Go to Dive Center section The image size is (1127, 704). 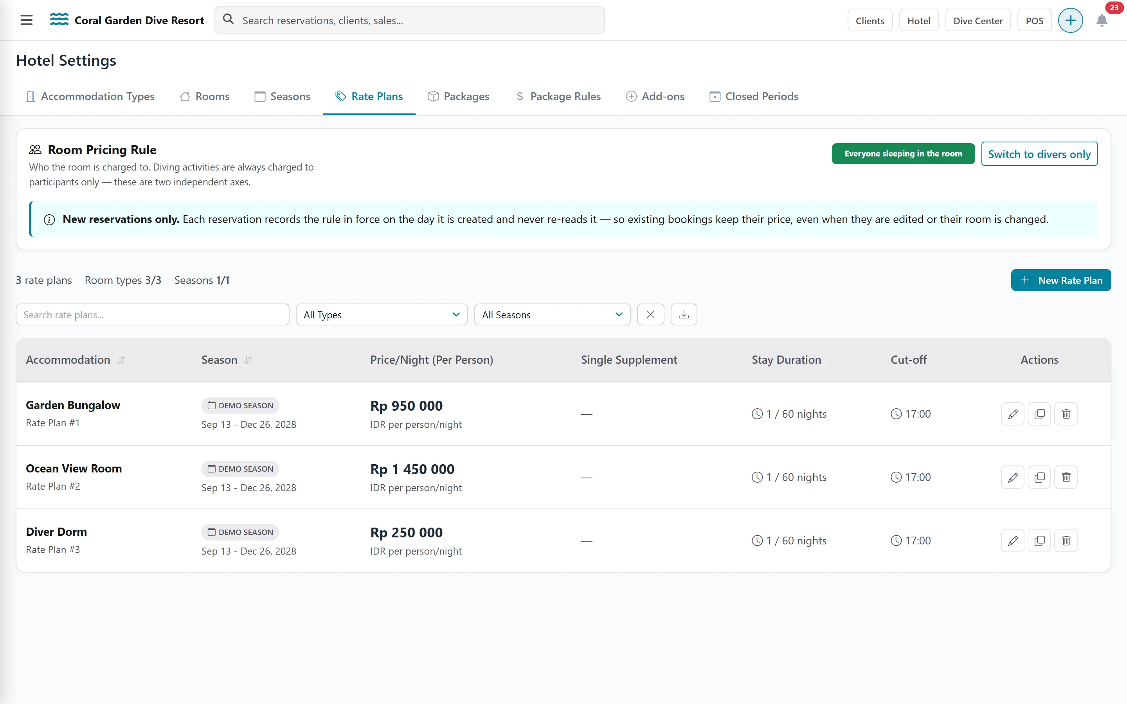click(x=978, y=20)
